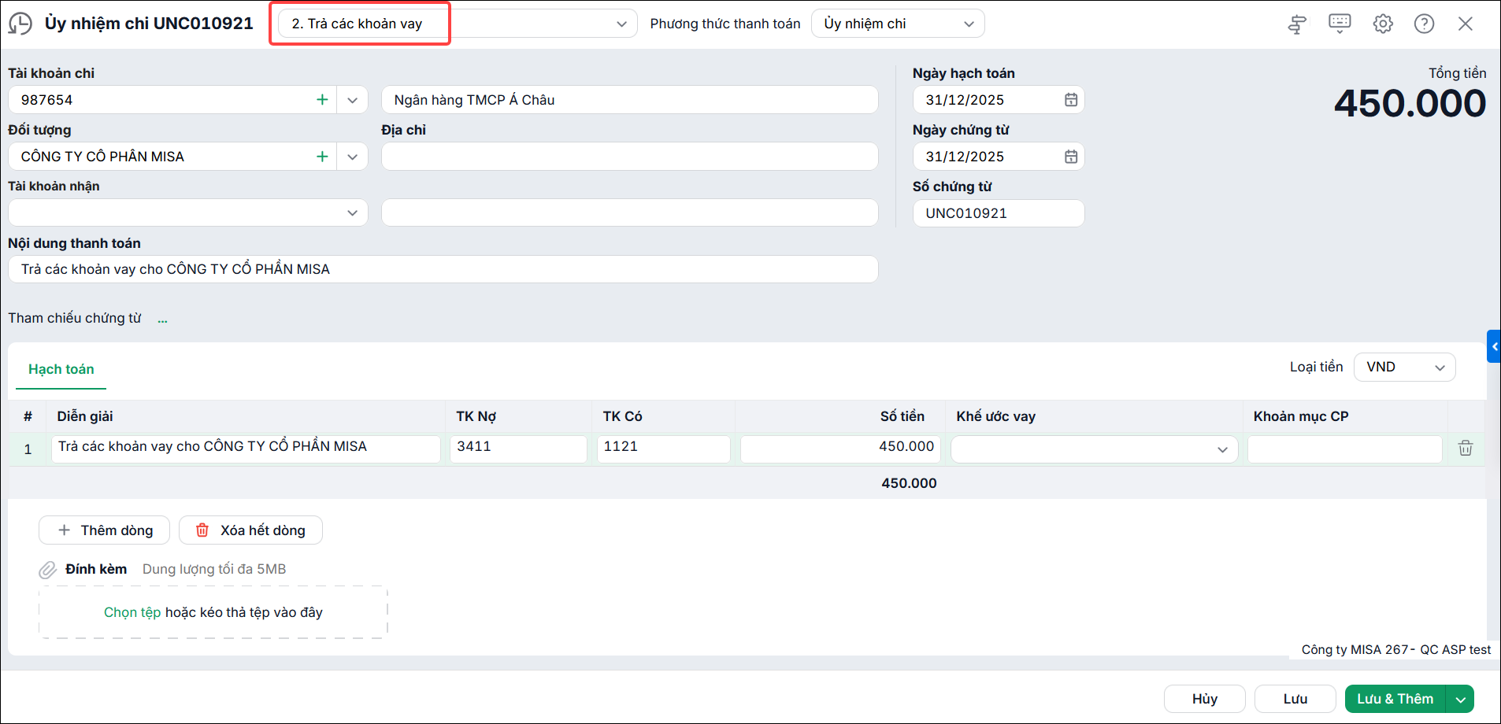Click the Tổng tiền amount 450.000
Screen dimensions: 1501x724
tap(1410, 104)
